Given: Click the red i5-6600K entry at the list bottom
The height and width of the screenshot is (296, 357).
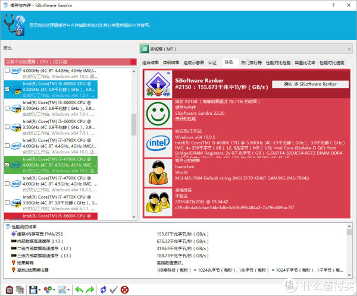Looking at the screenshot, I should pos(51,216).
